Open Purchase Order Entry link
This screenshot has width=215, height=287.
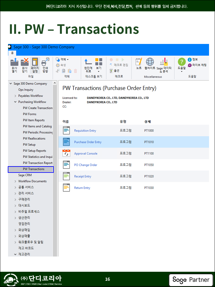[88, 142]
